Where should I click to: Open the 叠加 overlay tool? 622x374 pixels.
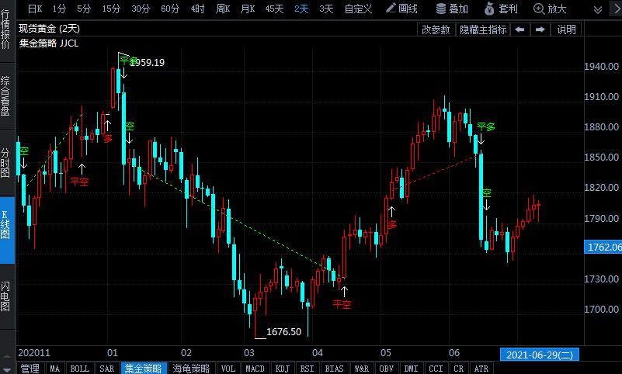tap(452, 9)
